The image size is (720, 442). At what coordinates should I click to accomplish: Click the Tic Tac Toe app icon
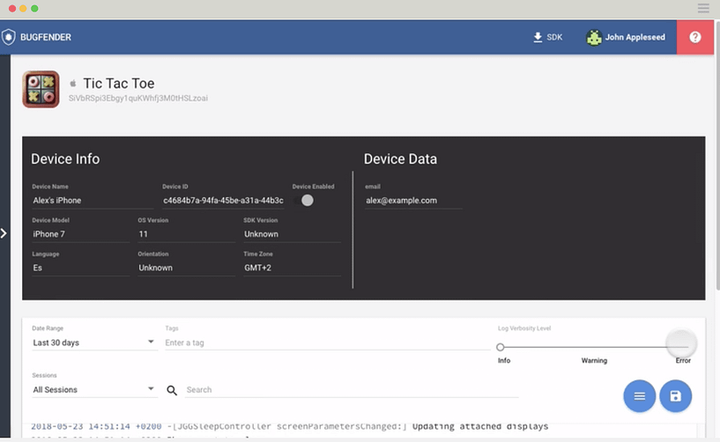(x=41, y=89)
